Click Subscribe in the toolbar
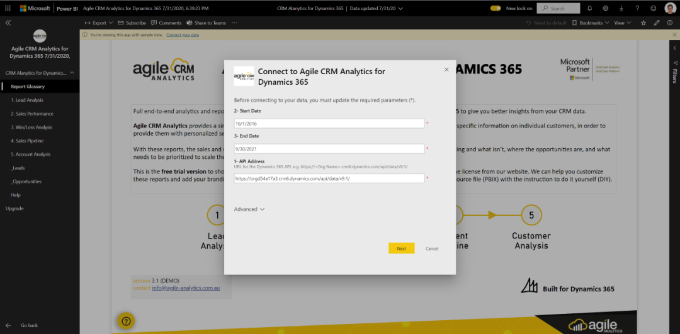The width and height of the screenshot is (680, 334). tap(132, 23)
